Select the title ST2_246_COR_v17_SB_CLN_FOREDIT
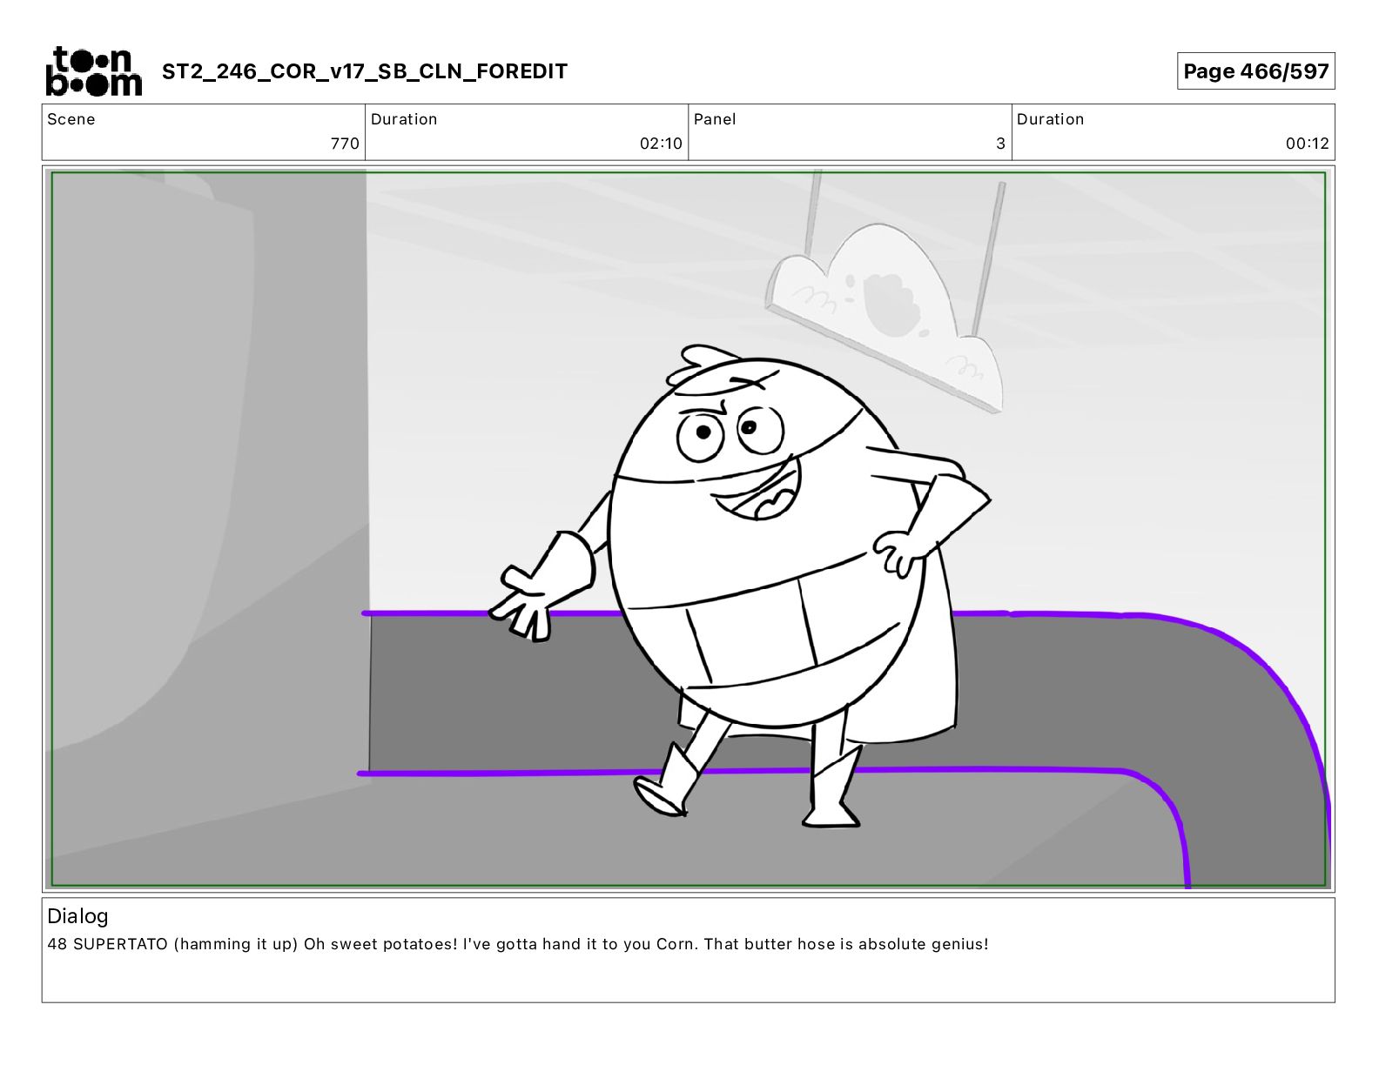1379x1065 pixels. 365,71
